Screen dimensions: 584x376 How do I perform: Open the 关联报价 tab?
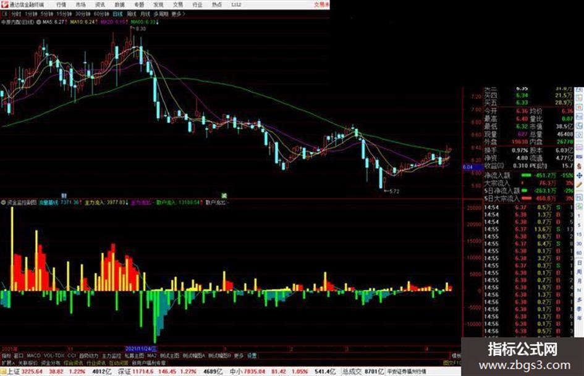pos(28,362)
